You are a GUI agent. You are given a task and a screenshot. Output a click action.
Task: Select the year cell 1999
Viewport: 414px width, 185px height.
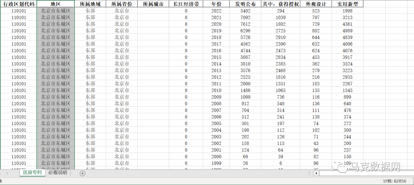(x=217, y=163)
